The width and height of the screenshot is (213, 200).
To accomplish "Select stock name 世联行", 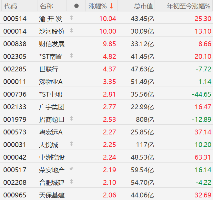I will [49, 69].
